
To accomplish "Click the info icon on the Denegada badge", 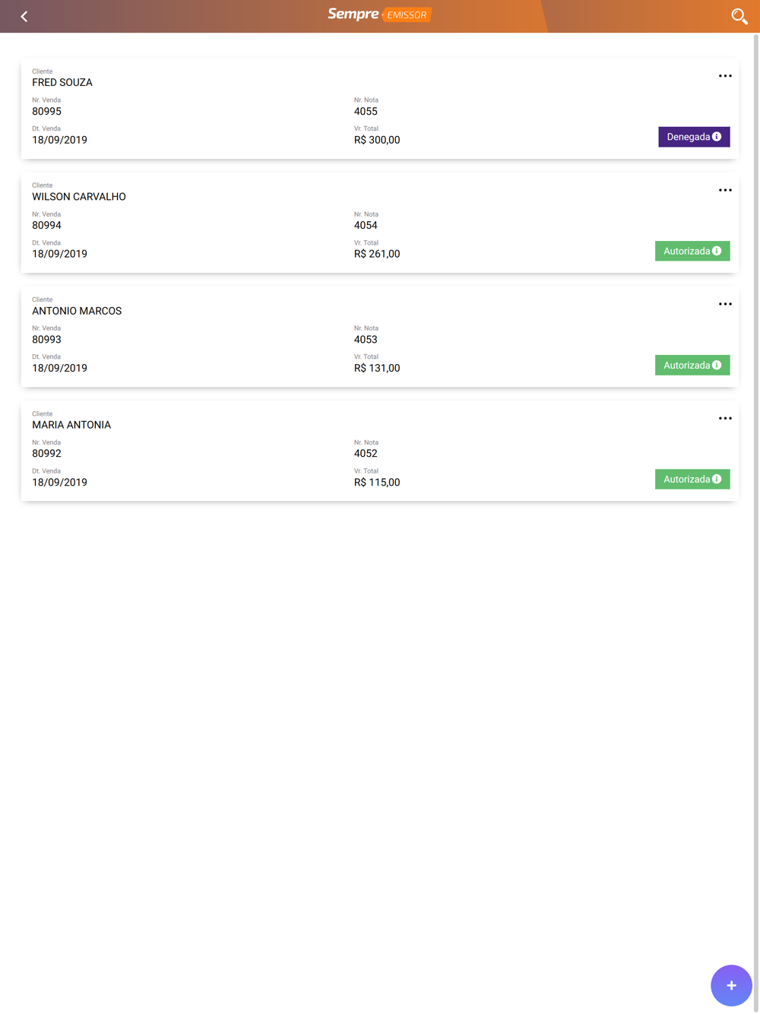I will pos(717,137).
